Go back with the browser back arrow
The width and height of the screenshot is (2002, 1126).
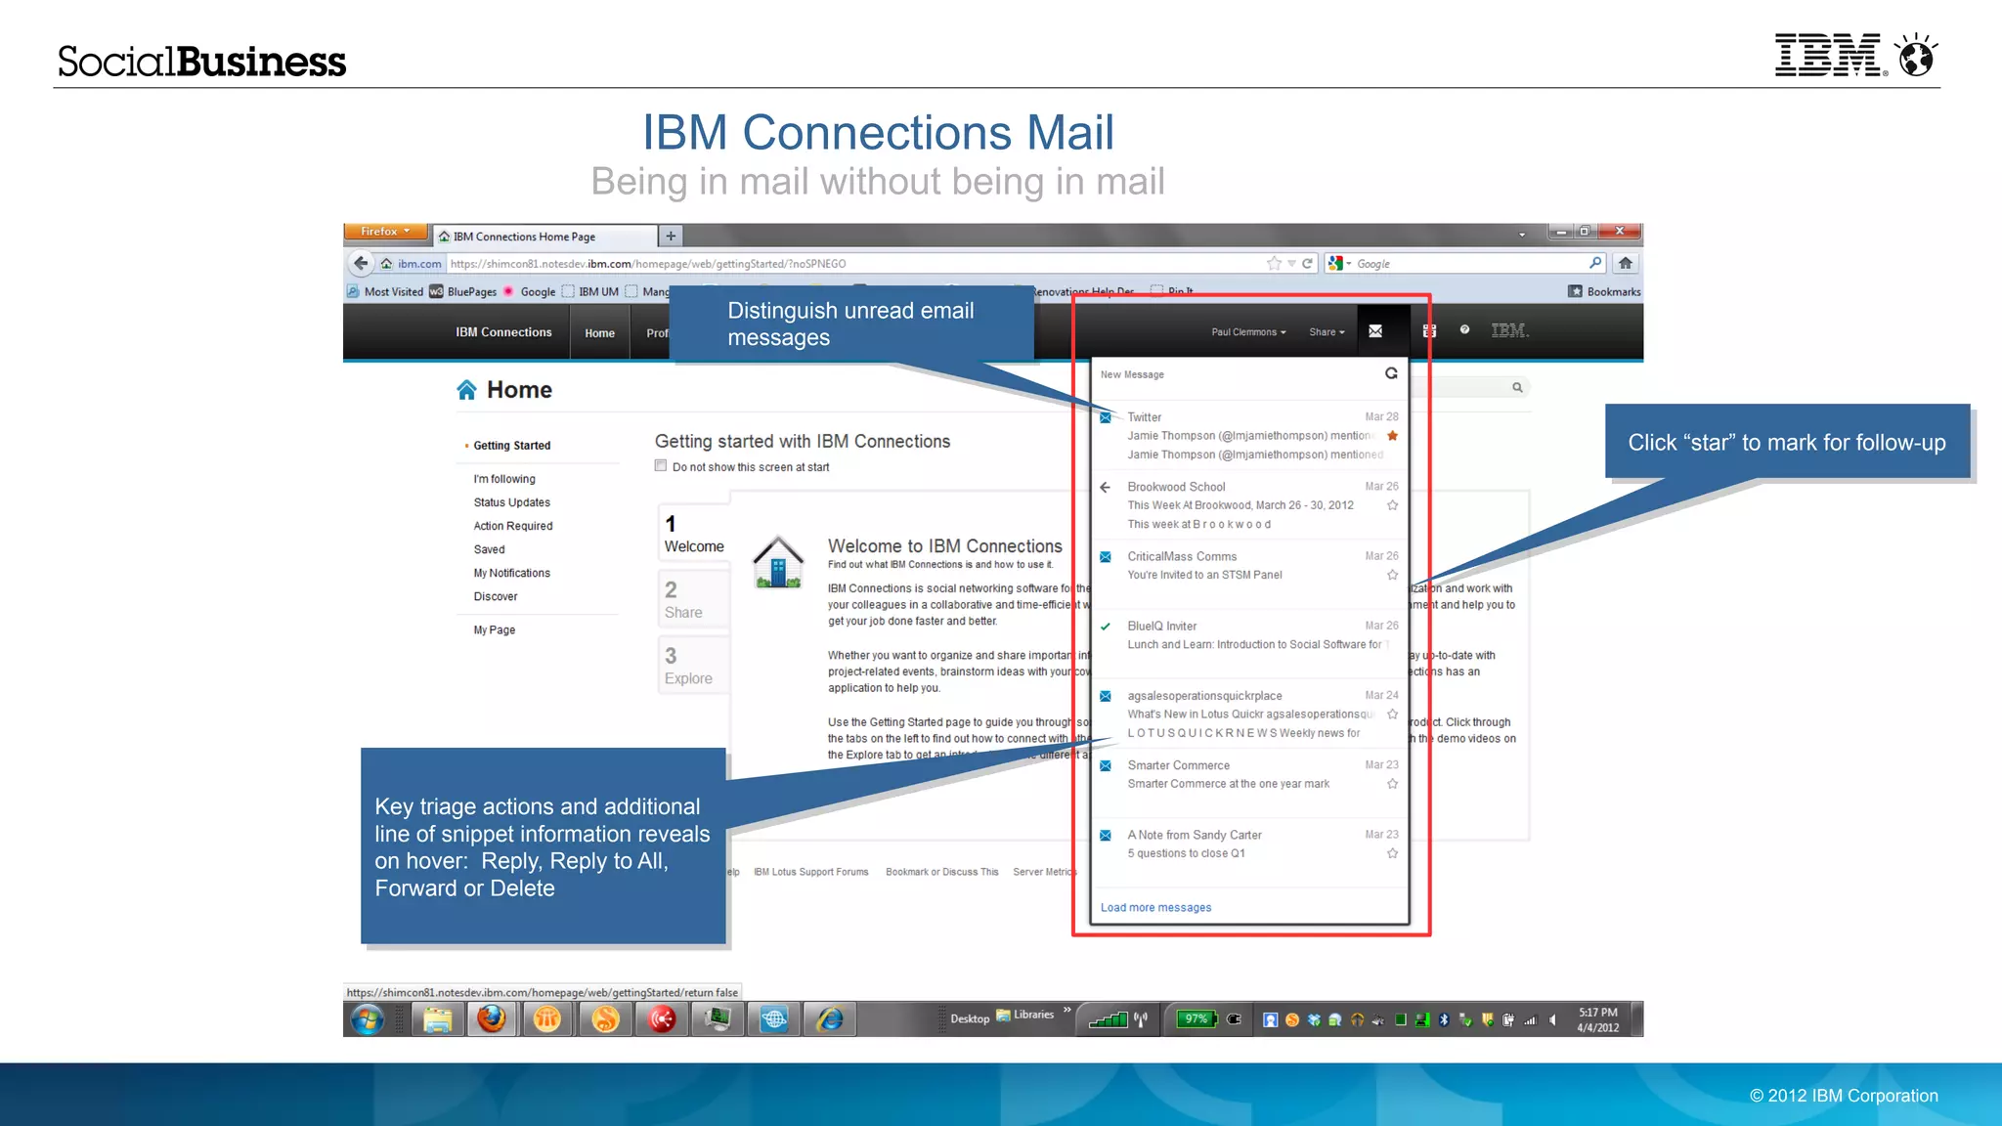pyautogui.click(x=361, y=263)
